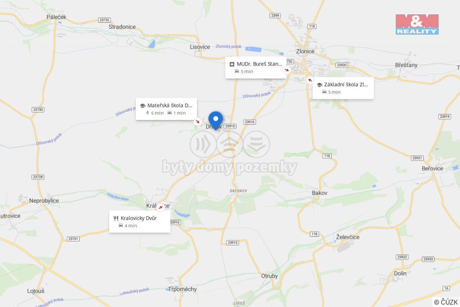Image resolution: width=460 pixels, height=307 pixels.
Task: Click the Stradonice village label
Action: pyautogui.click(x=122, y=27)
